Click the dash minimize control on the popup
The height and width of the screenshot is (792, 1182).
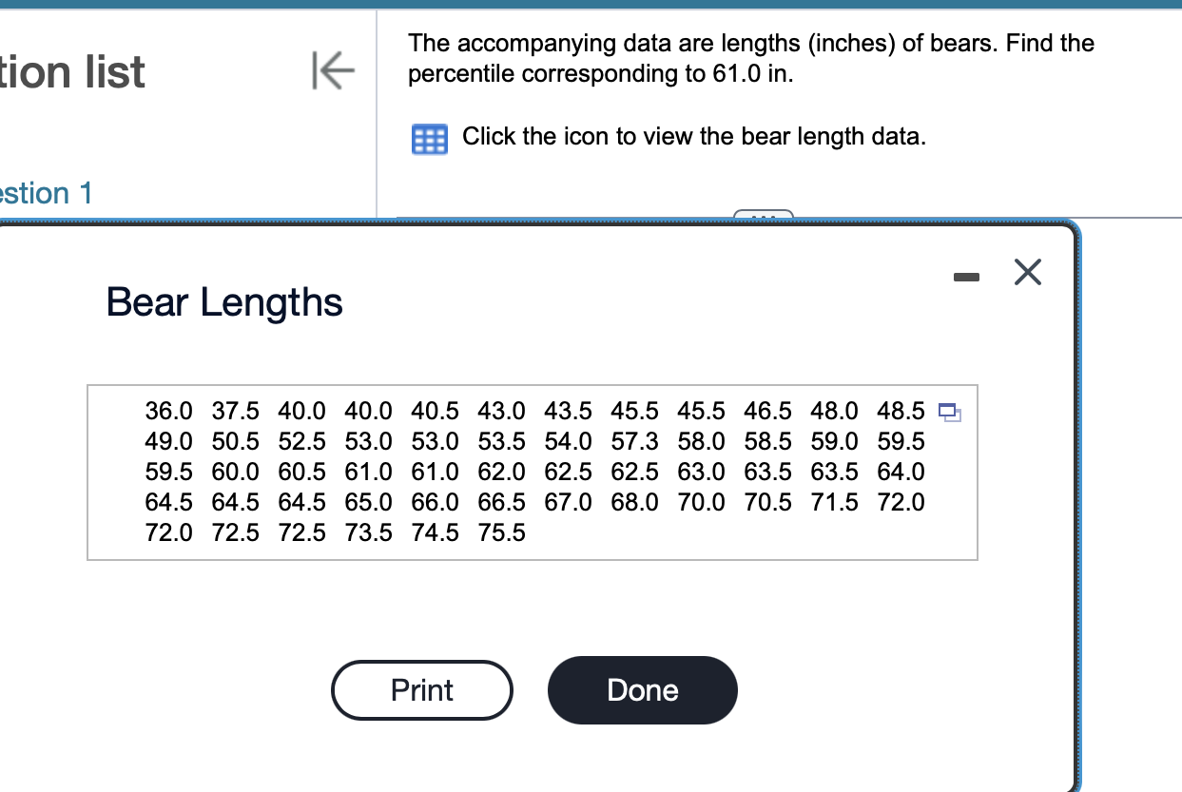point(966,276)
